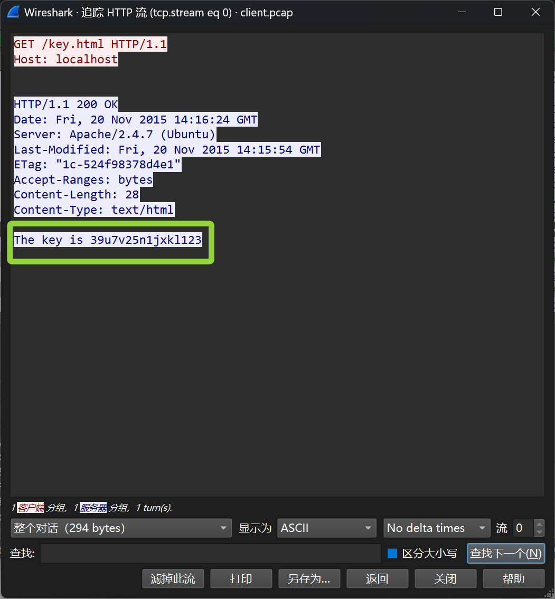Decrement the stream number with the down arrow

540,533
